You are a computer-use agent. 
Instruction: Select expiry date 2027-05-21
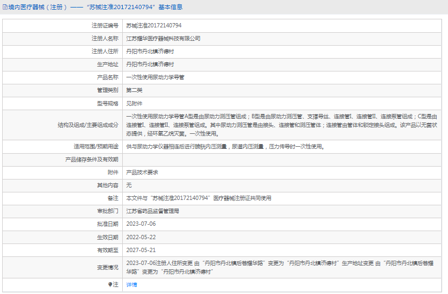[141, 250]
